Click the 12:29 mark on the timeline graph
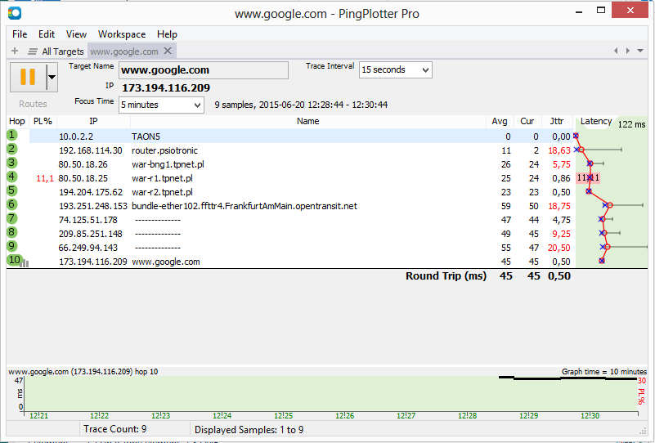This screenshot has width=655, height=443. (x=528, y=416)
